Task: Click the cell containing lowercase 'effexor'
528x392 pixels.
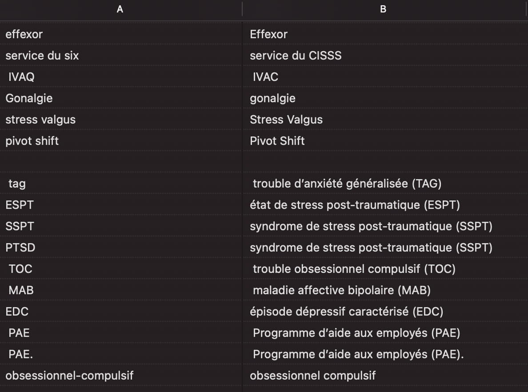Action: (24, 34)
